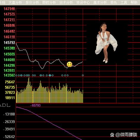The width and height of the screenshot is (140, 140).
Task: Open the 工具 menu
Action: click(124, 2)
